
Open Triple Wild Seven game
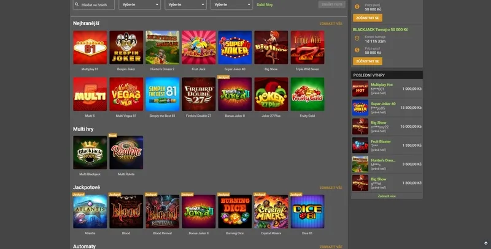click(307, 48)
